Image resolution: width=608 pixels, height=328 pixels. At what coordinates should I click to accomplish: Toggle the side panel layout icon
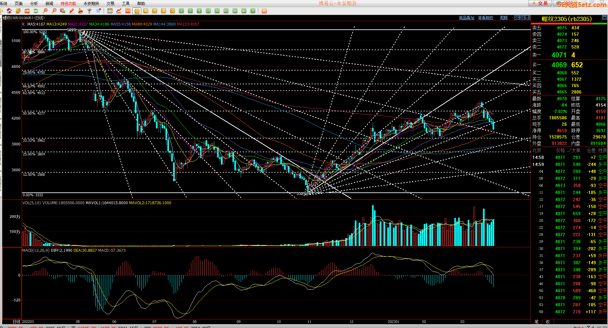[x=528, y=18]
